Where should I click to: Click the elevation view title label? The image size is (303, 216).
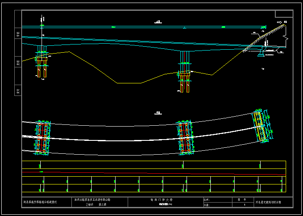(x=158, y=21)
